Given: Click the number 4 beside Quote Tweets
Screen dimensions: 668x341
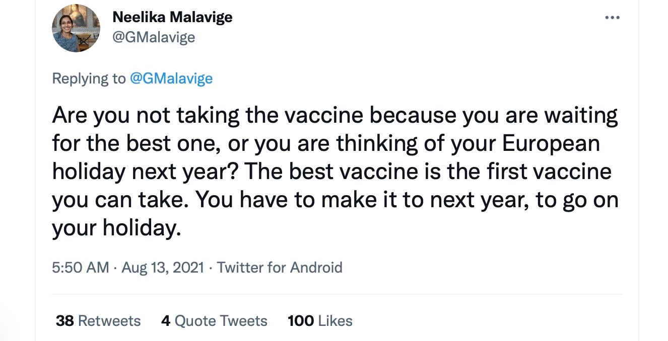Looking at the screenshot, I should tap(166, 321).
